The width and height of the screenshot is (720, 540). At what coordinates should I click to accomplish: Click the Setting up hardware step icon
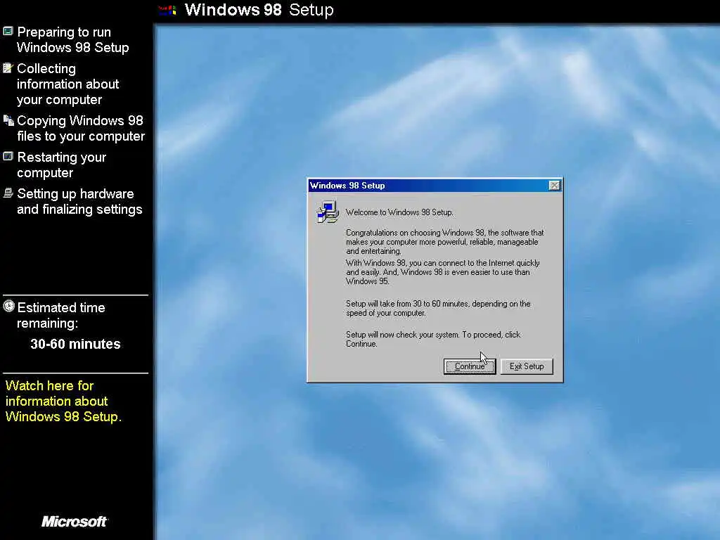pos(8,193)
